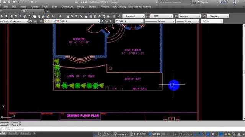This screenshot has width=245, height=137.
Task: Click the Undo arrow in standard toolbar
Action: [x=53, y=16]
